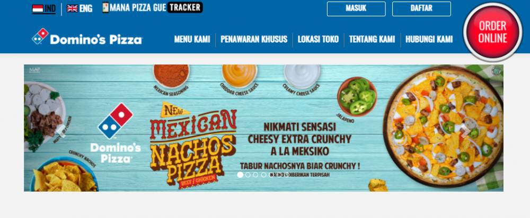Open the Menu Kami navigation item
Image resolution: width=530 pixels, height=218 pixels.
pyautogui.click(x=192, y=39)
